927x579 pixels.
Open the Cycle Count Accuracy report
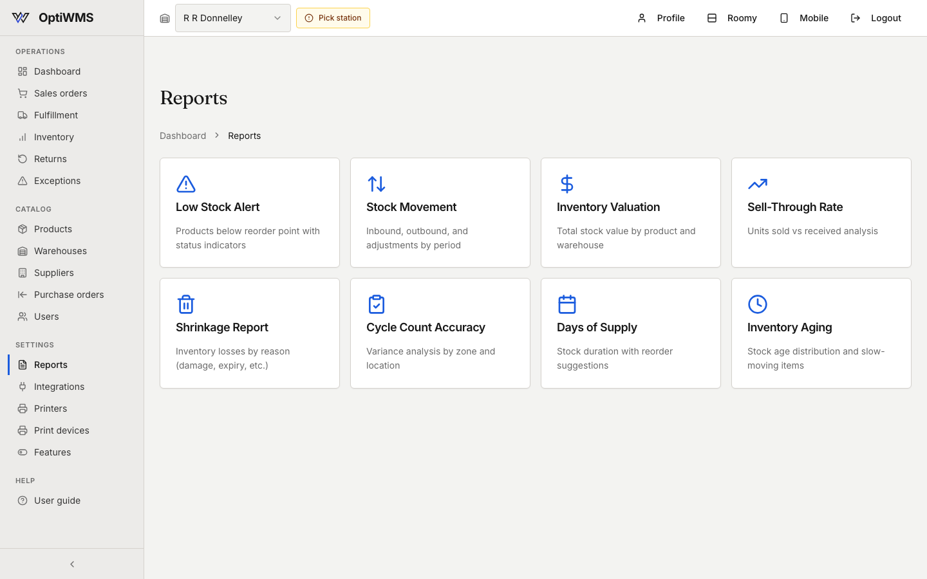point(440,333)
